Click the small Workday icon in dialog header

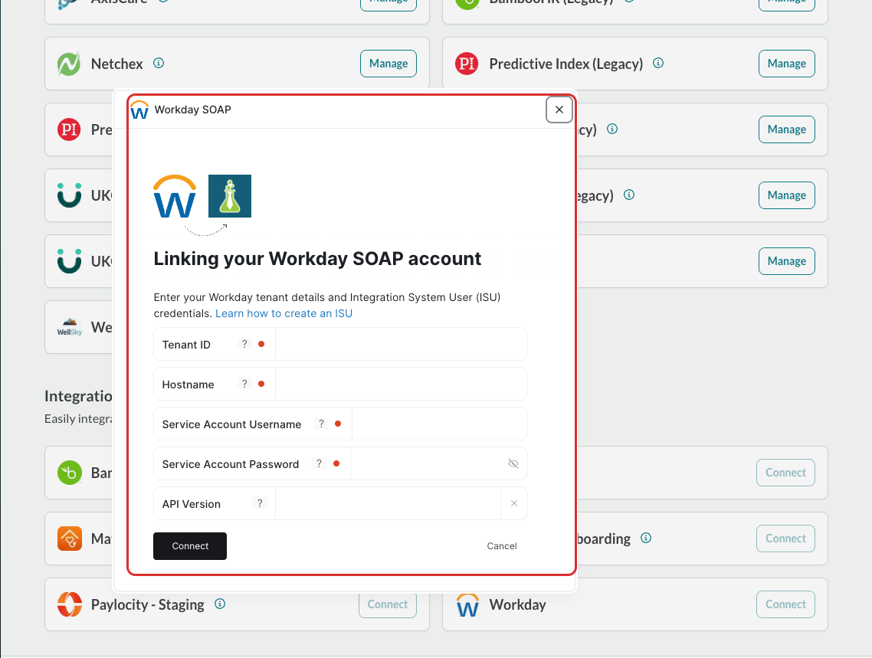pyautogui.click(x=139, y=110)
